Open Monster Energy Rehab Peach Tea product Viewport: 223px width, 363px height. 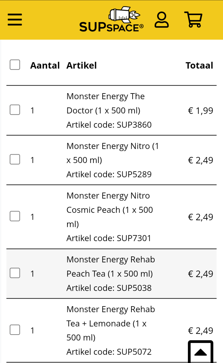110,267
